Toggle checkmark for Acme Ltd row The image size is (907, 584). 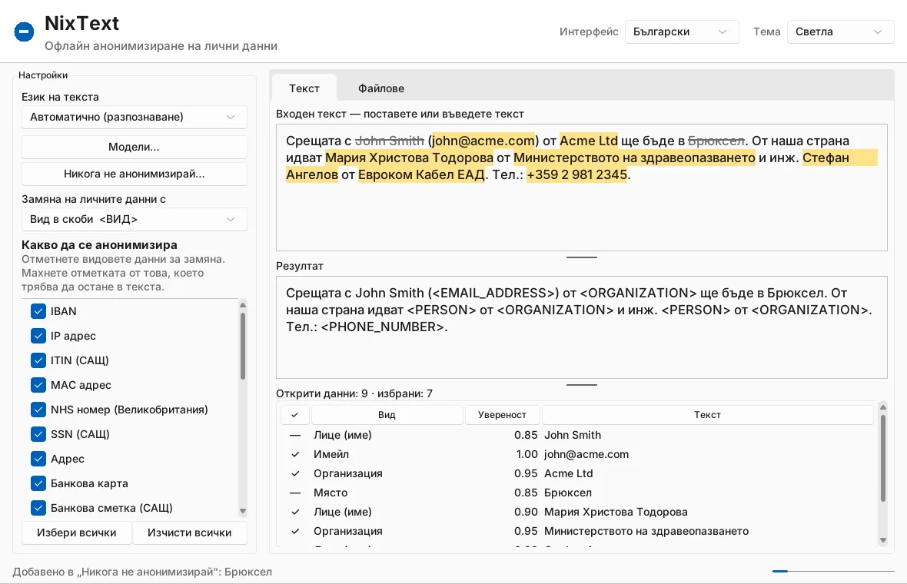coord(295,473)
